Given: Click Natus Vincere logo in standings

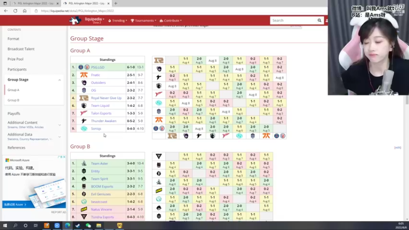Looking at the screenshot, I should coord(84,210).
